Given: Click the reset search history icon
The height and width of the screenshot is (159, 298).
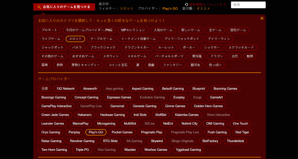Looking at the screenshot, I should tap(186, 4).
